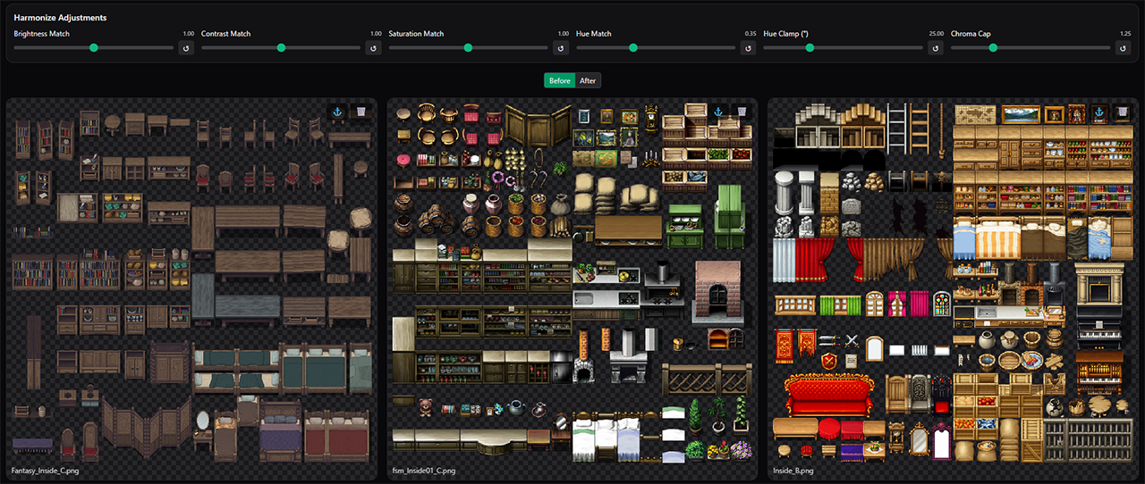
Task: Click the Chroma Cap label
Action: 971,34
